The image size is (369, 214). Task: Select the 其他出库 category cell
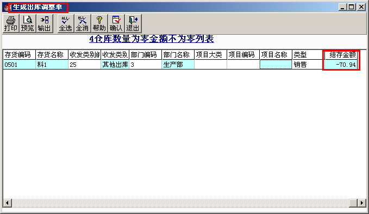point(115,65)
